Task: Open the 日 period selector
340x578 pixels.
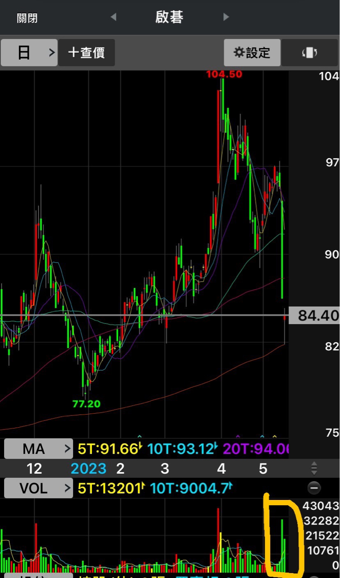Action: (x=29, y=53)
